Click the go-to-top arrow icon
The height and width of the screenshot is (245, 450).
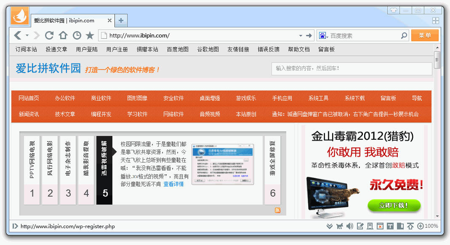(x=410, y=226)
